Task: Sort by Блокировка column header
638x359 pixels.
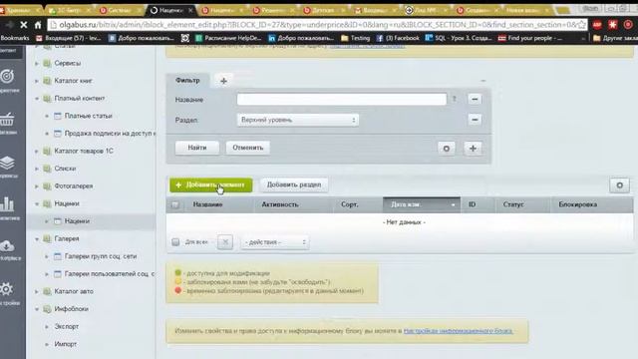Action: coord(578,204)
